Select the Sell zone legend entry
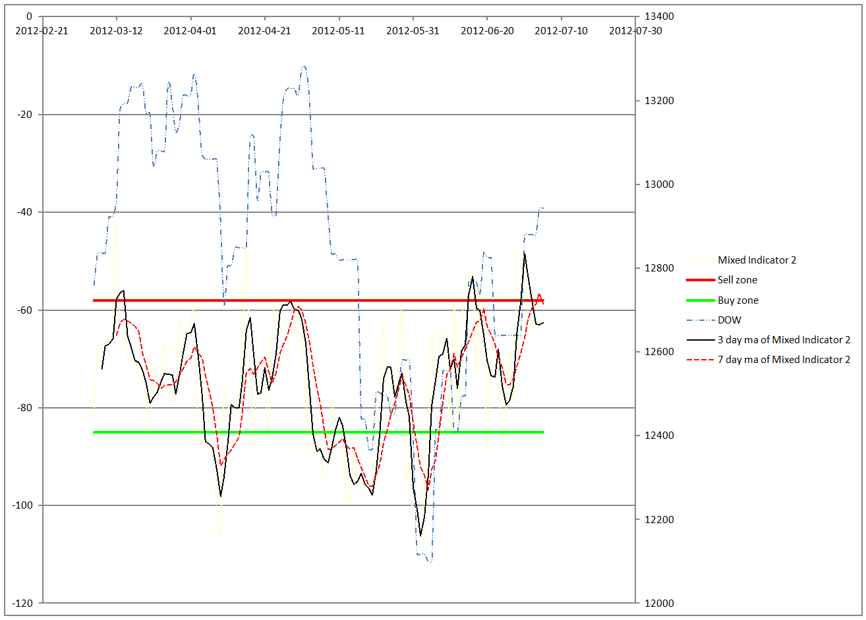Image resolution: width=866 pixels, height=620 pixels. point(737,280)
